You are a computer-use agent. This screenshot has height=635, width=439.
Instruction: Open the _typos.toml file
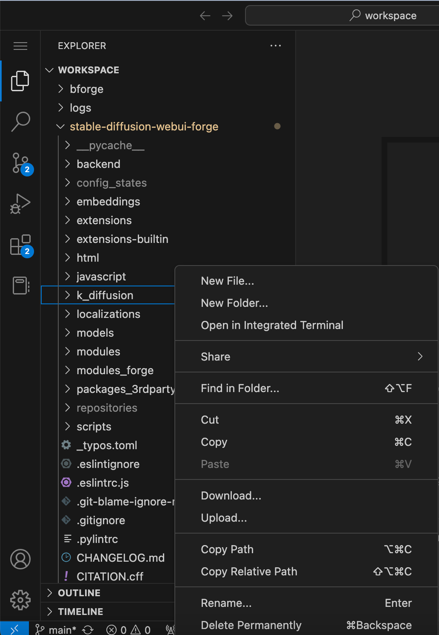[108, 445]
